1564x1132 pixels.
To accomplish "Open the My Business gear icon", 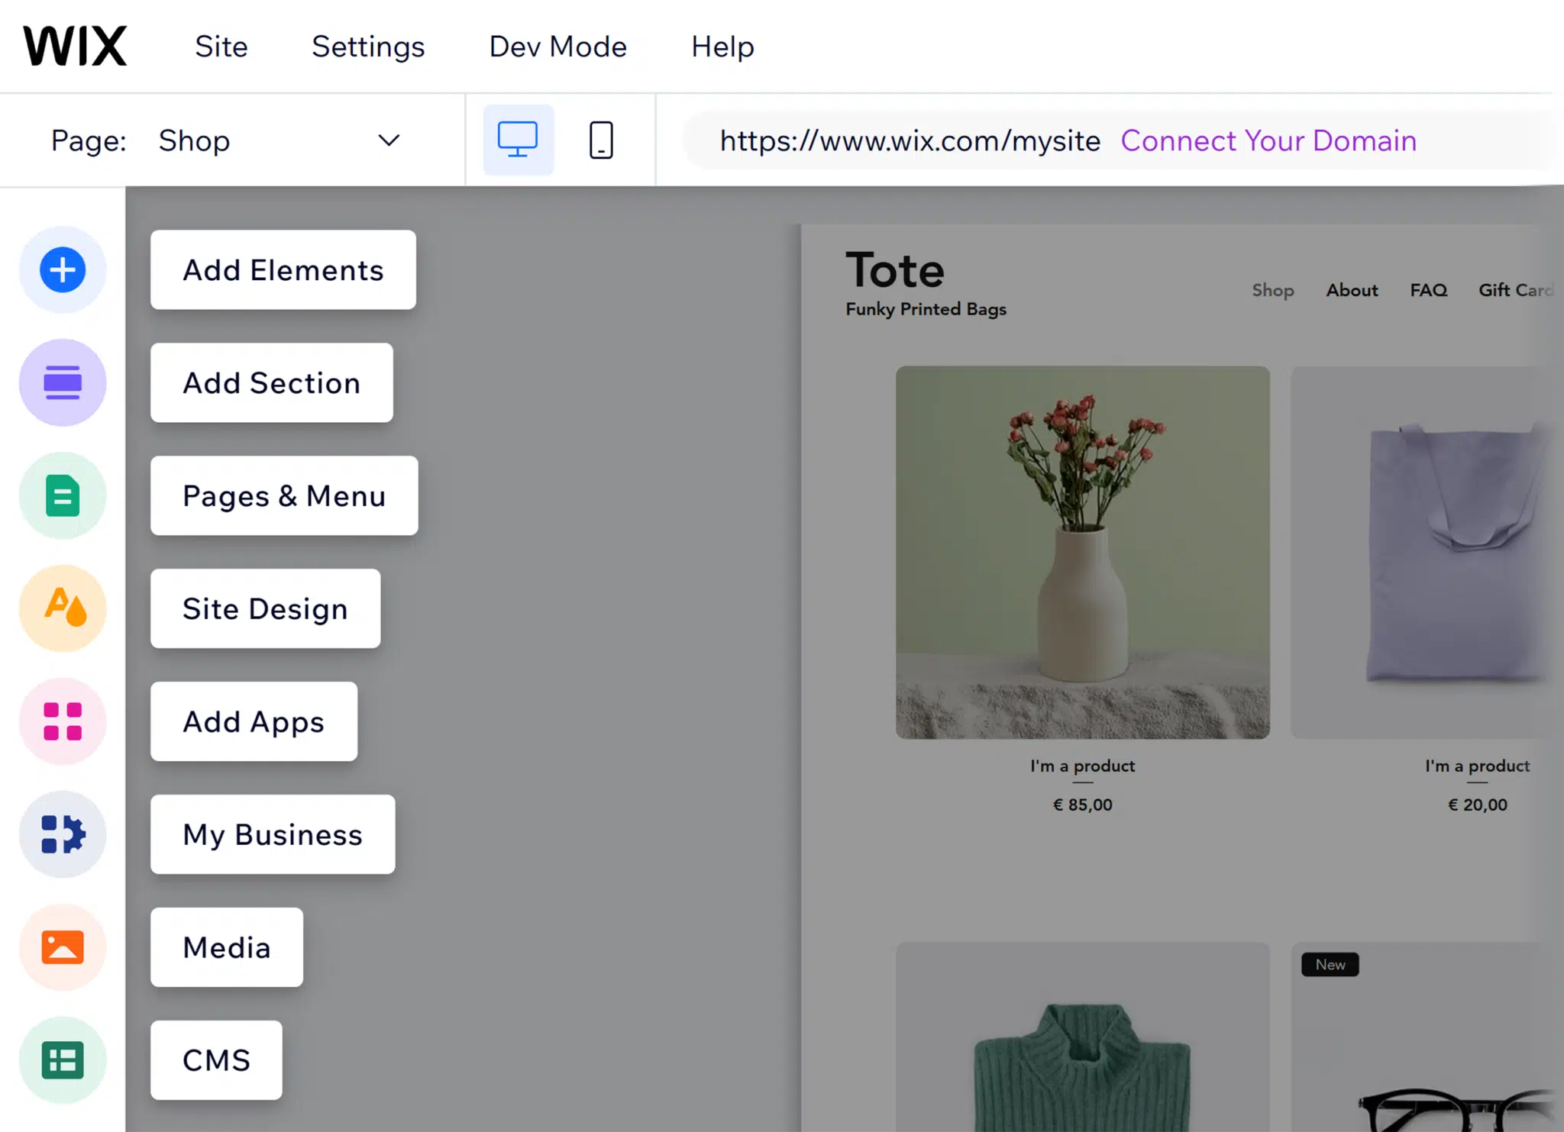I will [x=63, y=834].
